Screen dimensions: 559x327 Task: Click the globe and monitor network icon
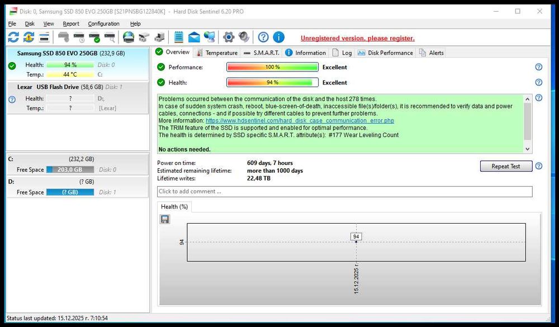(x=209, y=37)
